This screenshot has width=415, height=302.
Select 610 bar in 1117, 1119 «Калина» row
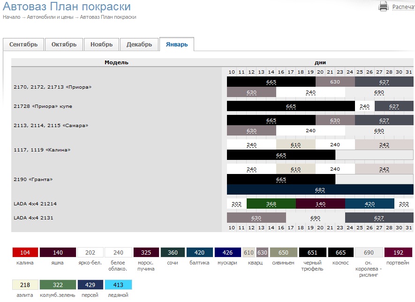click(295, 144)
